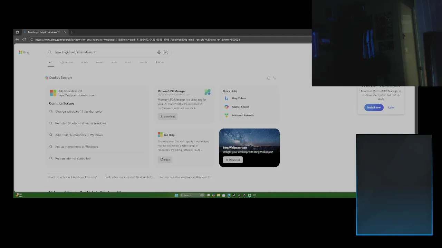Click the Get Help card title
442x248 pixels.
[x=169, y=135]
